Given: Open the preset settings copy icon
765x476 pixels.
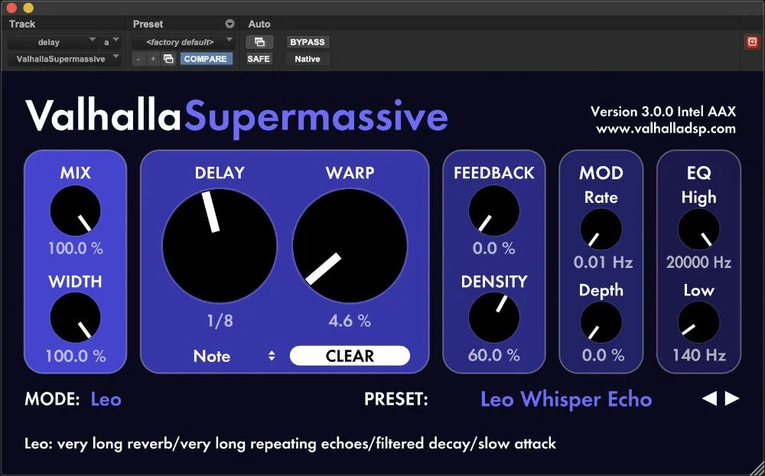Looking at the screenshot, I should 168,59.
